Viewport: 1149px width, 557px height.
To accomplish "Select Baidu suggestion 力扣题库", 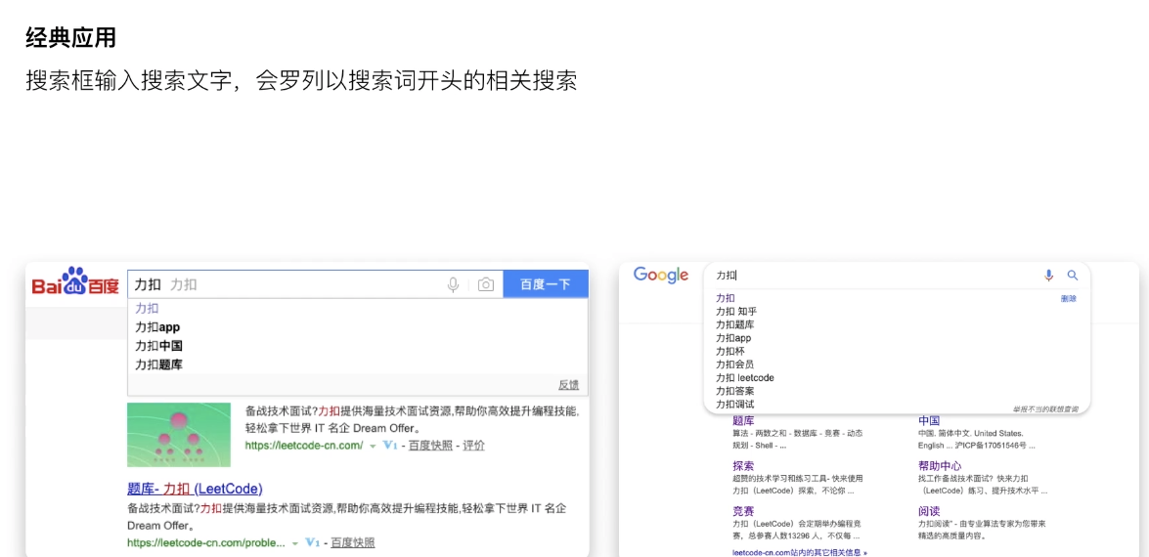I will [158, 364].
